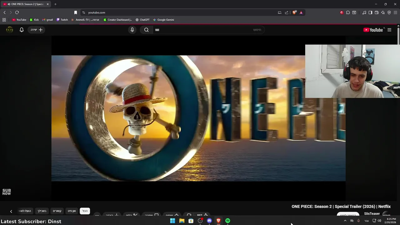Open the Brave playlist music note icon

[x=364, y=12]
